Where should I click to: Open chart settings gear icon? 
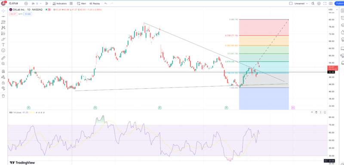pyautogui.click(x=319, y=3)
